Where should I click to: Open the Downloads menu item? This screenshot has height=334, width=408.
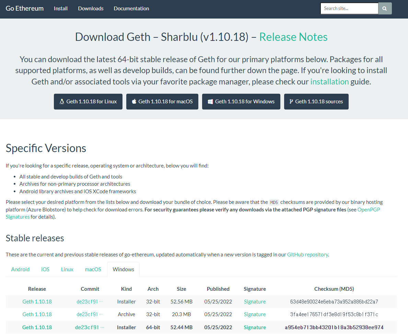coord(91,8)
